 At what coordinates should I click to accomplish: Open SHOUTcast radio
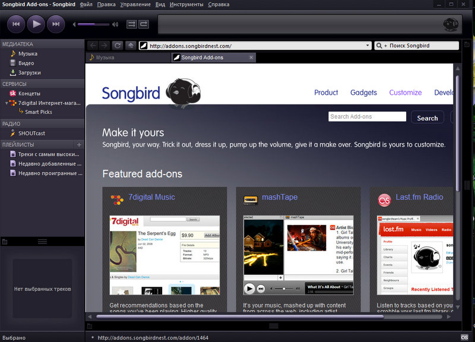point(31,133)
